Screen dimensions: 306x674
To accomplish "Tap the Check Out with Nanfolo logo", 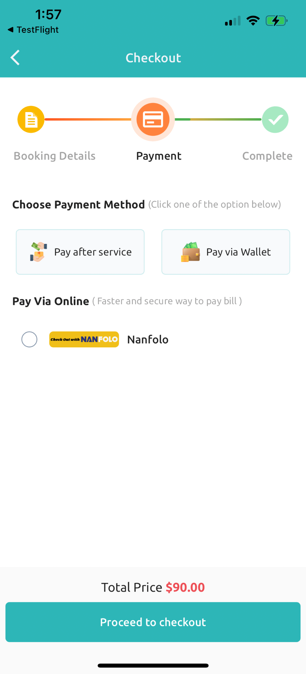I will (x=84, y=339).
